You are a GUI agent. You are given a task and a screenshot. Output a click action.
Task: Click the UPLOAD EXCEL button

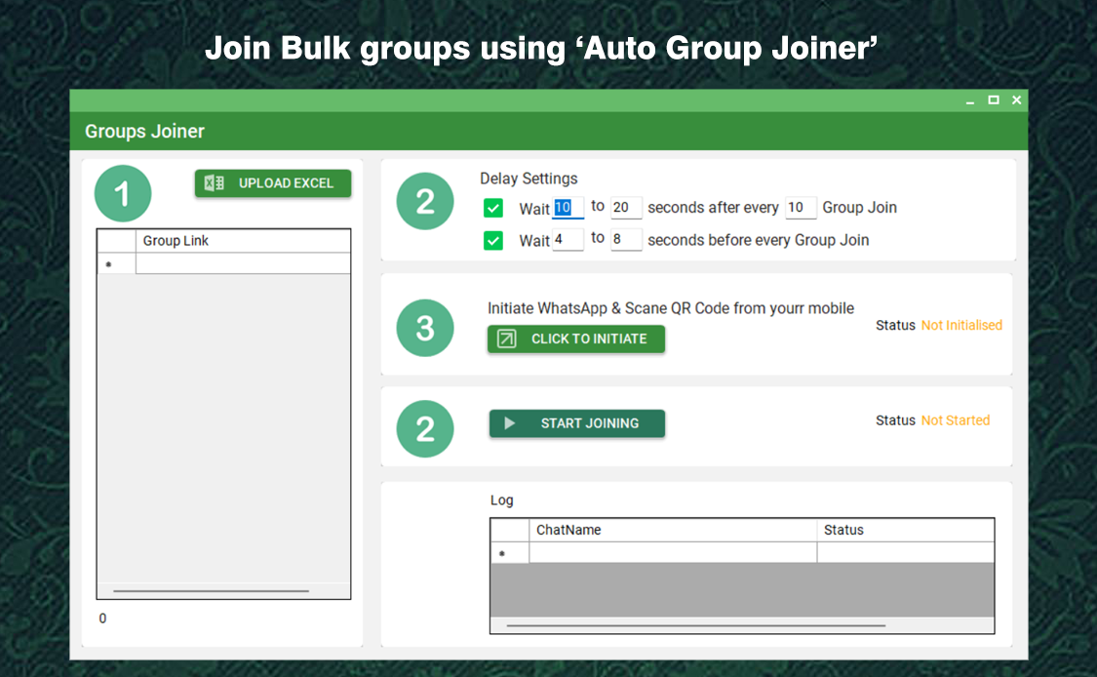click(273, 182)
